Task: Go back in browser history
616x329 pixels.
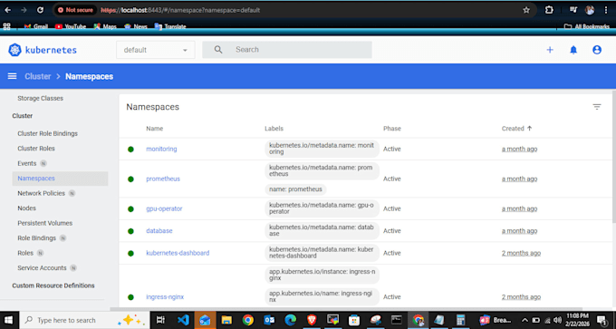Action: tap(8, 10)
